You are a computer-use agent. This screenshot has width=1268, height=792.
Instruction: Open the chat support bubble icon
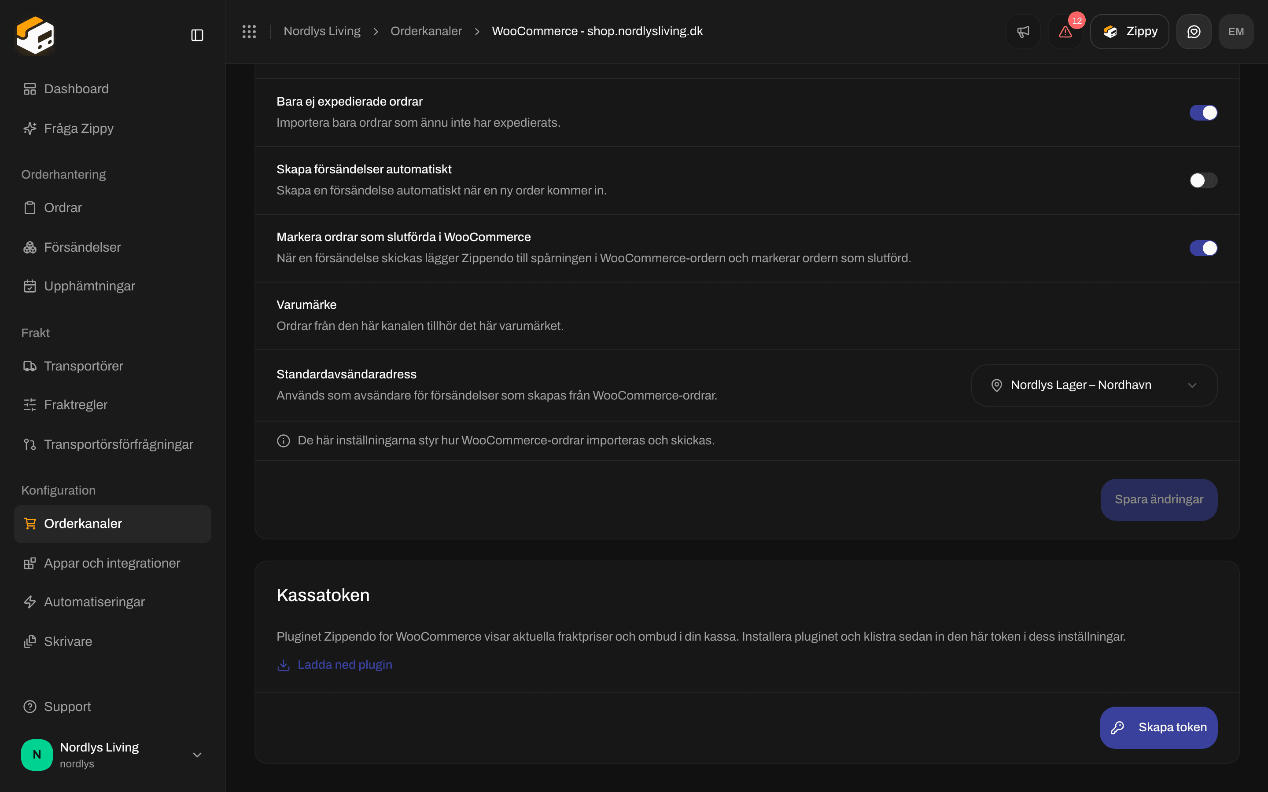[1194, 31]
